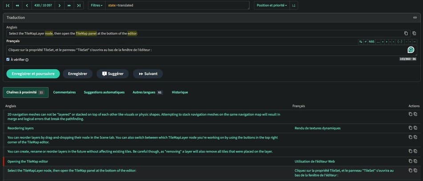Viewport: 423px width, 181px height.
Task: Click 'Rendu de textures dynamiques' translation
Action: (318, 128)
